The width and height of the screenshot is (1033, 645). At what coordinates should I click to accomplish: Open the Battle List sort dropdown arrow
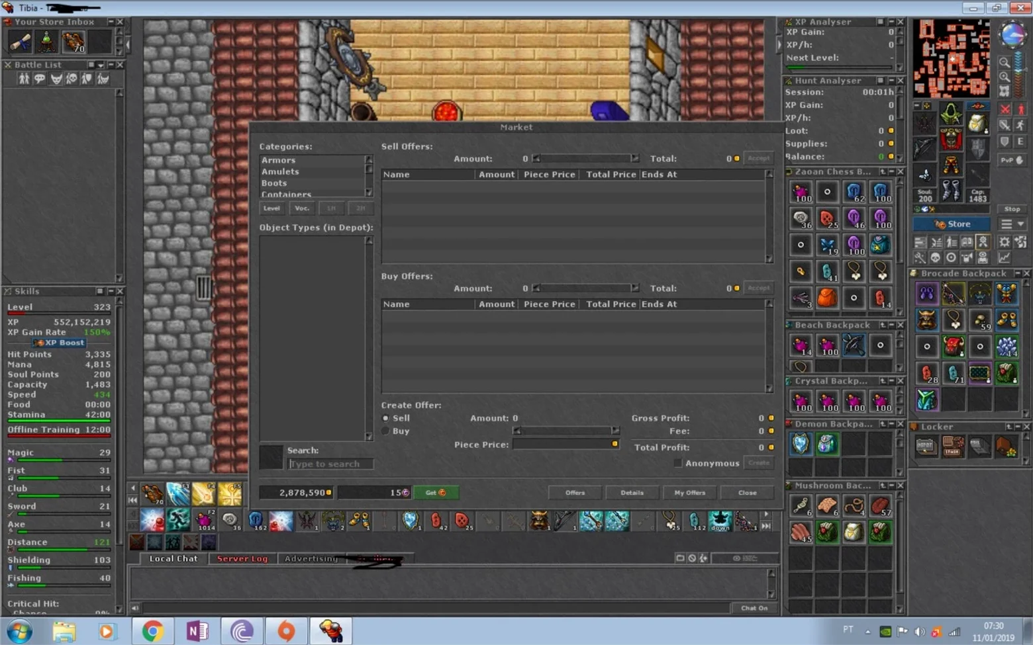point(101,65)
